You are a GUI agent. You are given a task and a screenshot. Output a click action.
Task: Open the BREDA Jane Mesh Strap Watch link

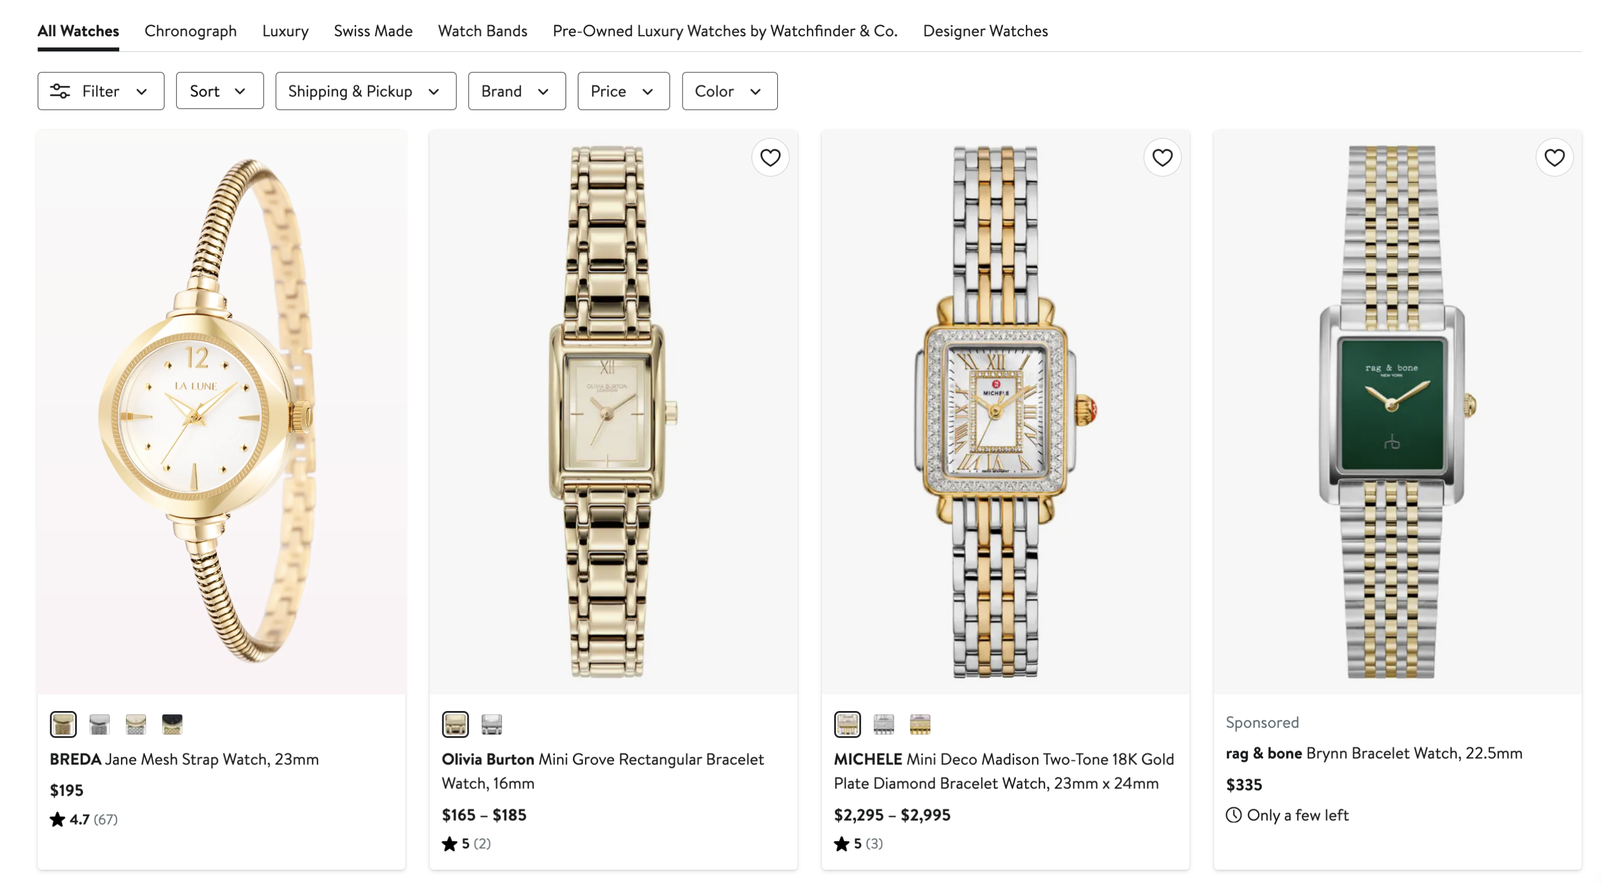[184, 759]
